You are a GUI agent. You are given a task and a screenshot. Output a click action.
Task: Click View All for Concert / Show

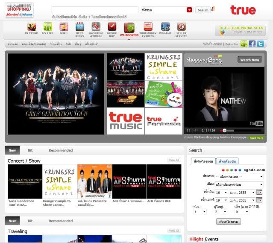coord(174,160)
